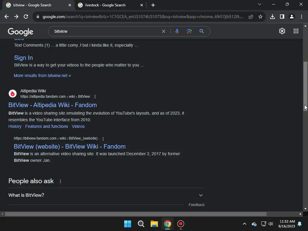Click the network display tray icon
This screenshot has width=308, height=231.
[263, 224]
